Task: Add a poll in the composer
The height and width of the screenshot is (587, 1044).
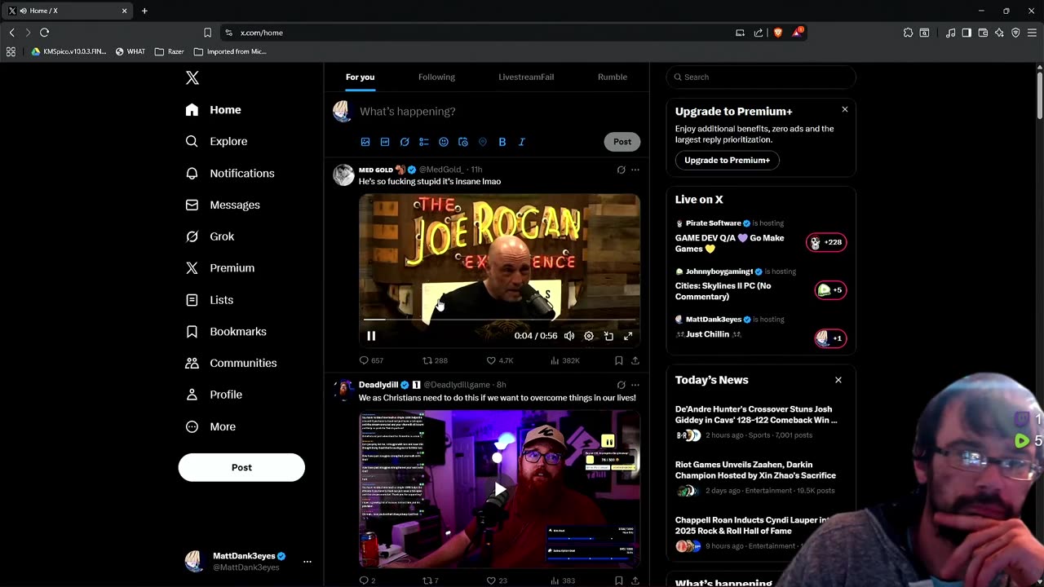Action: pyautogui.click(x=424, y=142)
